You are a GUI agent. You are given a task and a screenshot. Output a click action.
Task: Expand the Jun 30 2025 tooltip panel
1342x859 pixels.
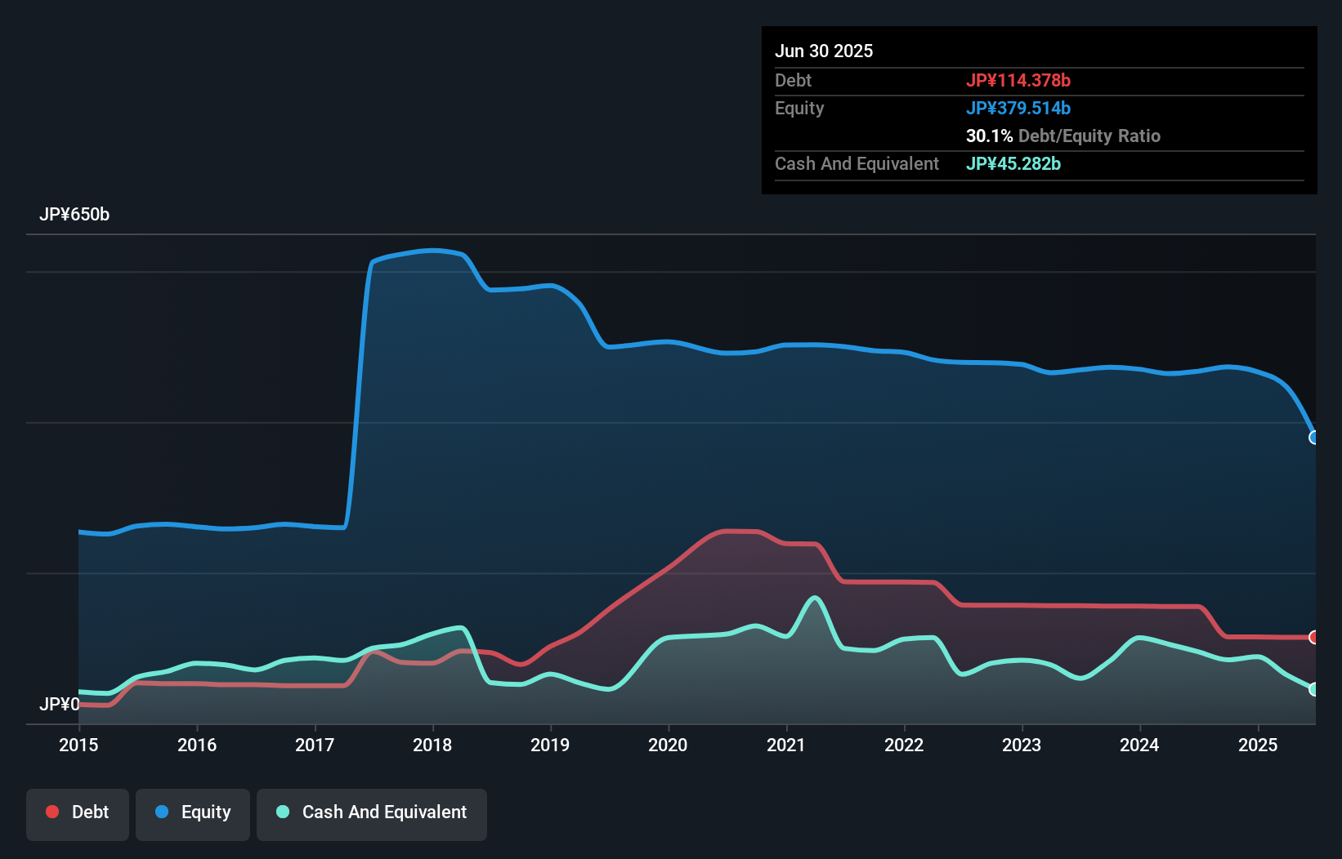point(824,51)
